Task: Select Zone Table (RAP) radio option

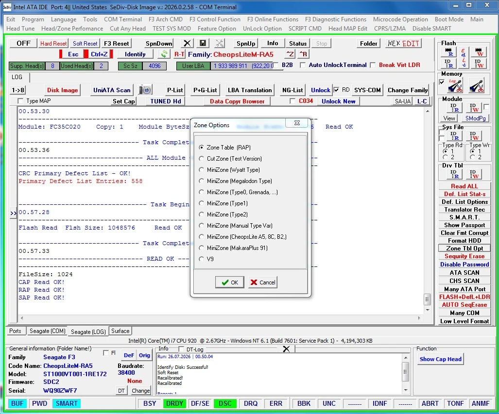Action: click(x=201, y=148)
